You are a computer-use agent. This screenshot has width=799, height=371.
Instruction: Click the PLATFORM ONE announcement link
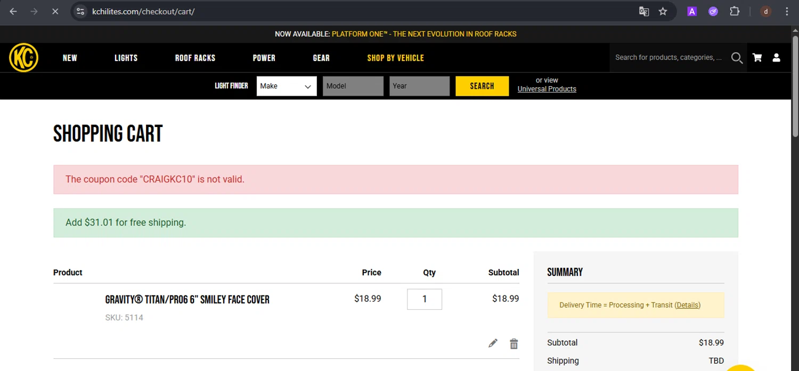424,34
